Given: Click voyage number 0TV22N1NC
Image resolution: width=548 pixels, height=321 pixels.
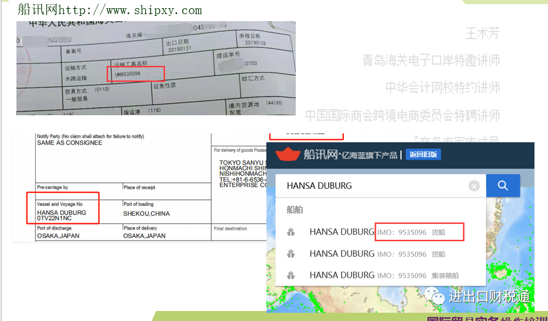Looking at the screenshot, I should (54, 218).
